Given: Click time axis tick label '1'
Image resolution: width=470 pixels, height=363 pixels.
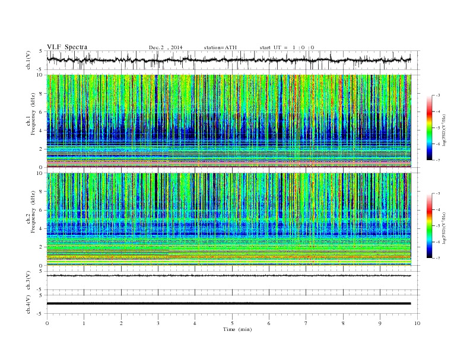Looking at the screenshot, I should [x=84, y=323].
